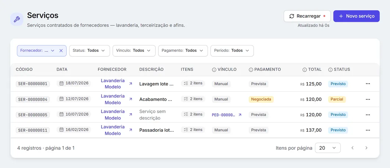Open more actions for SER-00000005
The height and width of the screenshot is (168, 390).
368,115
